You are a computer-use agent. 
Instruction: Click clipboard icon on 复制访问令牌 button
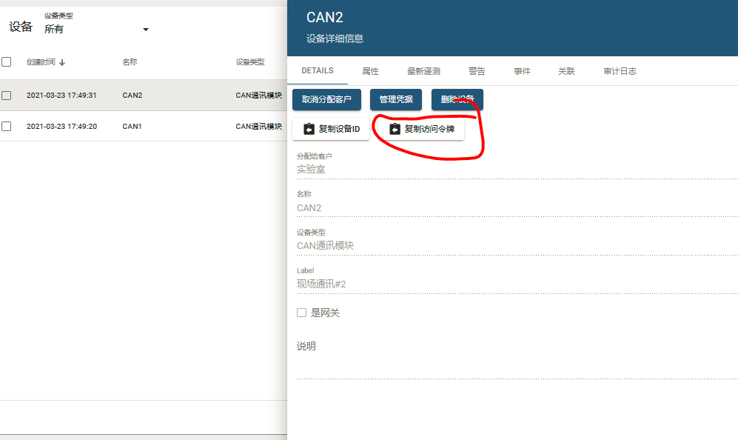[395, 129]
